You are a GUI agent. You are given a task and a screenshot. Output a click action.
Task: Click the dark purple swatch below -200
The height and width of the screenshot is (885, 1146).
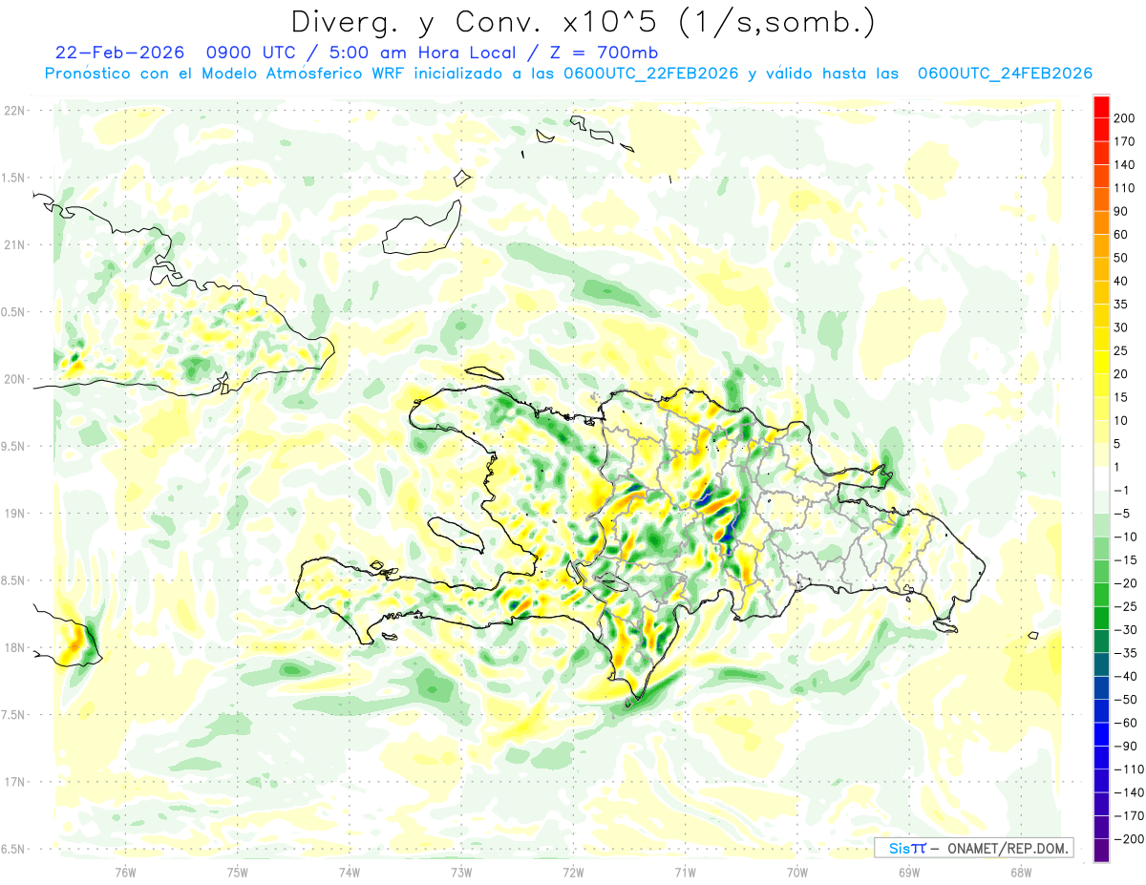coord(1101,851)
